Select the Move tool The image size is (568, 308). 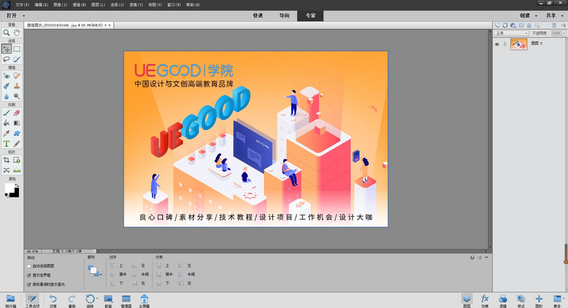7,49
